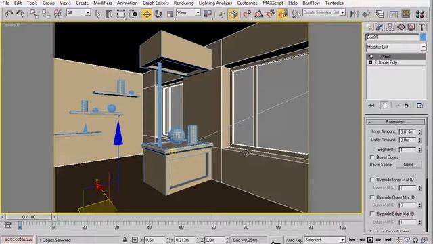Toggle Angle Snap icon

(x=258, y=14)
